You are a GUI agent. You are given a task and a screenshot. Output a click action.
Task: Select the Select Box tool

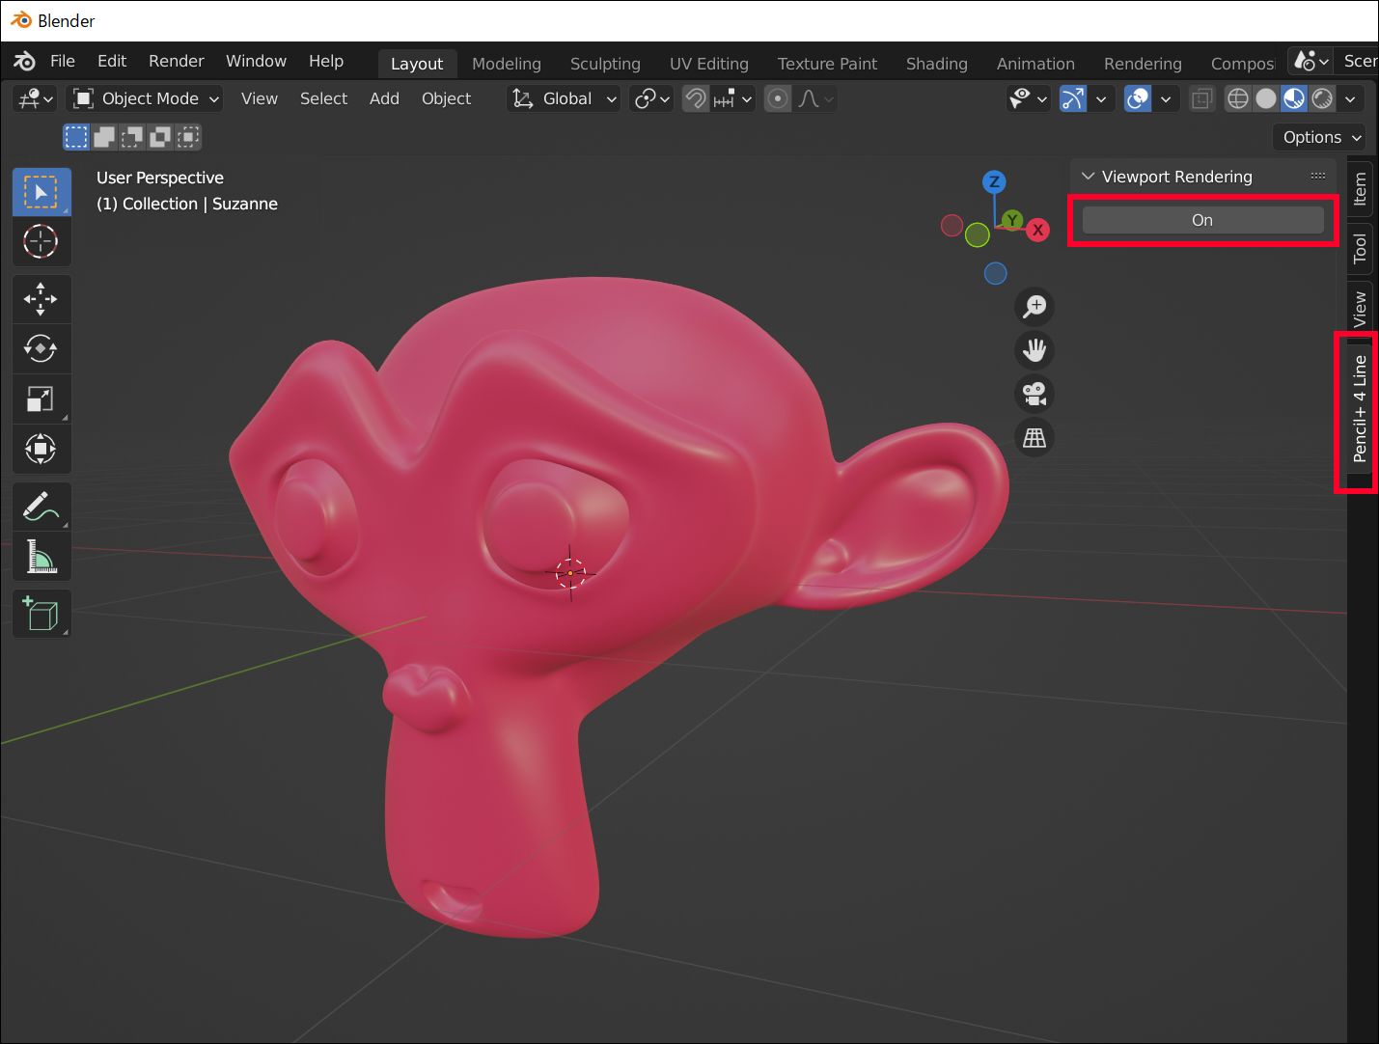click(x=41, y=192)
